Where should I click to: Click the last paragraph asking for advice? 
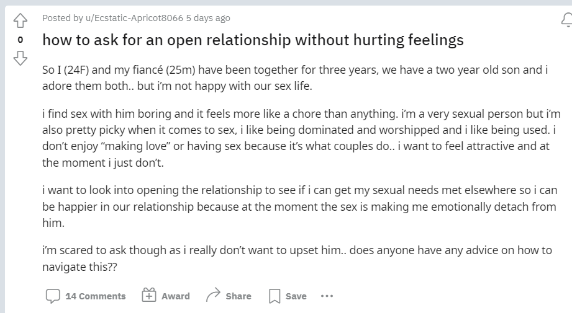click(297, 258)
